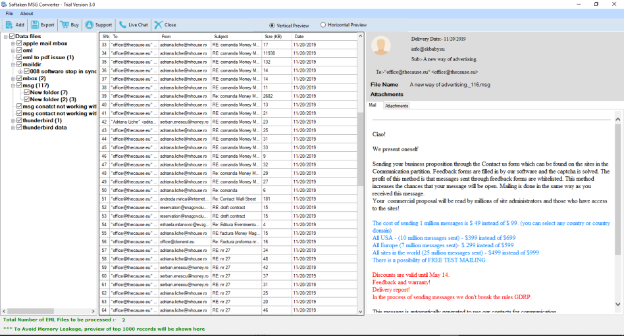Select row 54 Re: Editura Evenimentu
Image resolution: width=624 pixels, height=336 pixels.
click(228, 225)
